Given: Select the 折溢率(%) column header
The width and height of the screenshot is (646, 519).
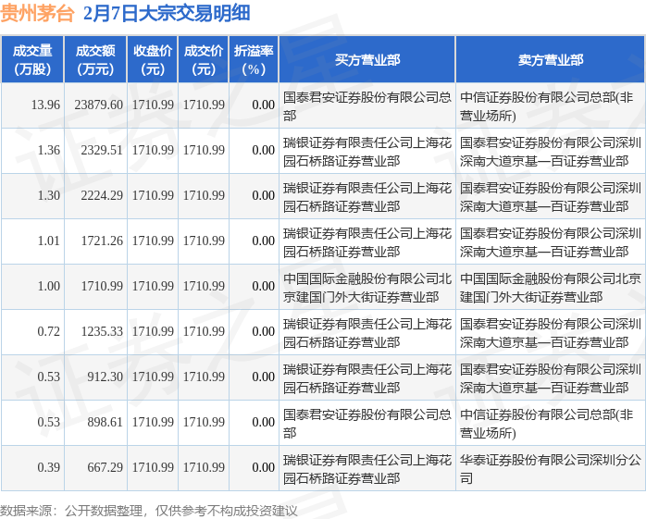Looking at the screenshot, I should 254,60.
